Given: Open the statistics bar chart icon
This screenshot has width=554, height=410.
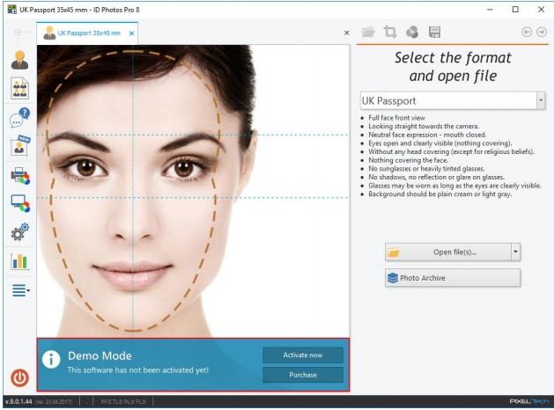Looking at the screenshot, I should 19,261.
